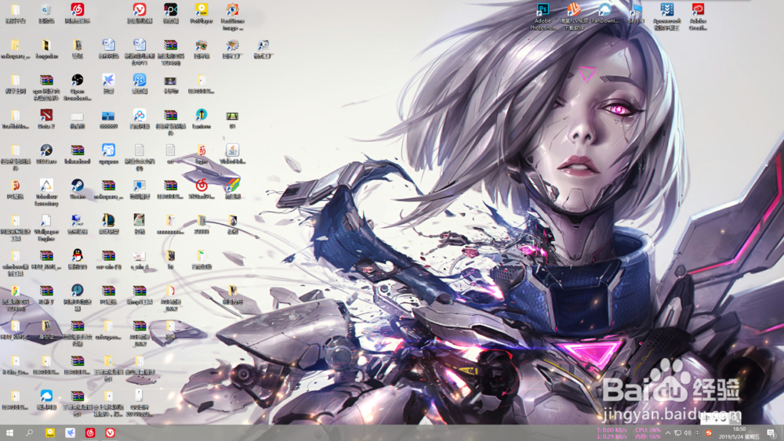Viewport: 784px width, 441px height.
Task: Select the blue bird shortcut on desktop
Action: click(x=108, y=84)
